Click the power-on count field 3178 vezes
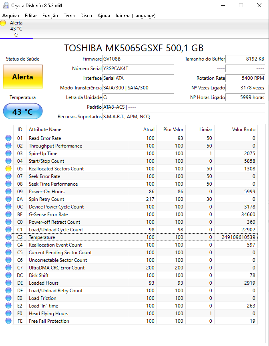 coord(245,88)
